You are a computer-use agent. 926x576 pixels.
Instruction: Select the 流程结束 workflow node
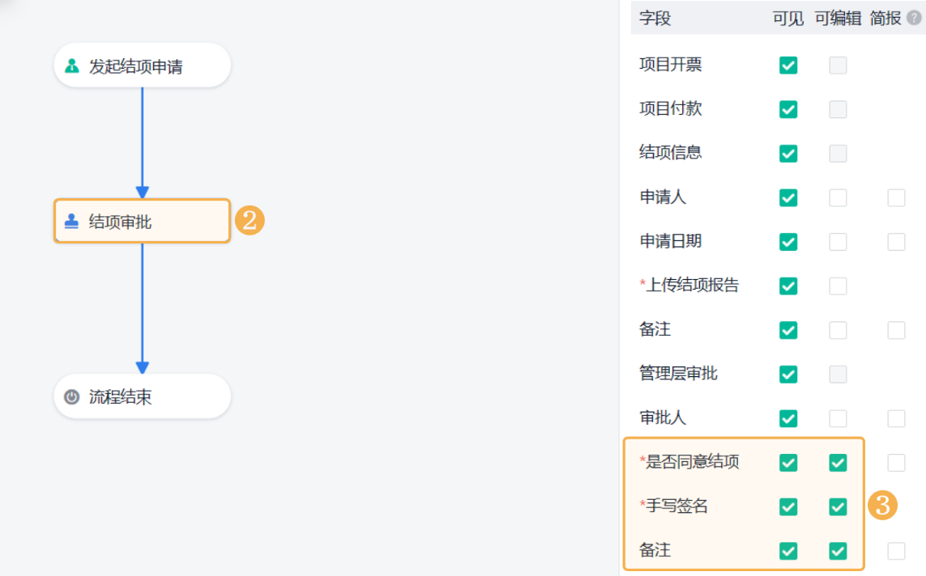pos(142,396)
